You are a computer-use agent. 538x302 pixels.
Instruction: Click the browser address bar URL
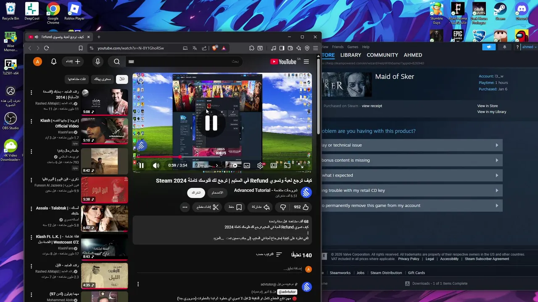(131, 48)
